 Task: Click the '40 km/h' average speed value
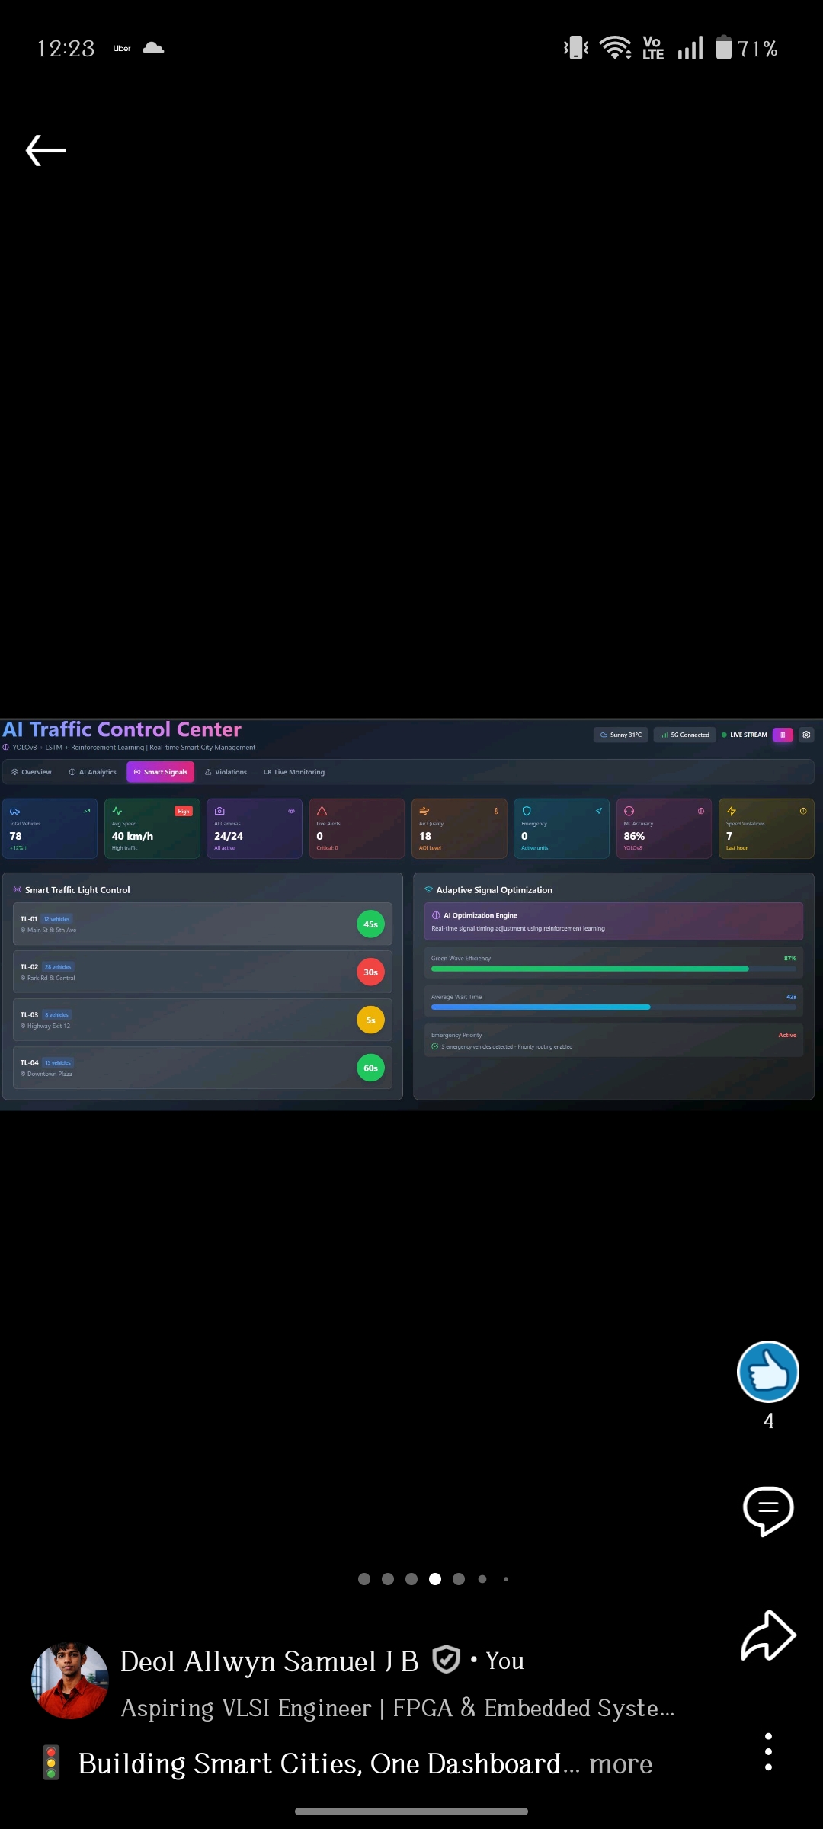(133, 836)
